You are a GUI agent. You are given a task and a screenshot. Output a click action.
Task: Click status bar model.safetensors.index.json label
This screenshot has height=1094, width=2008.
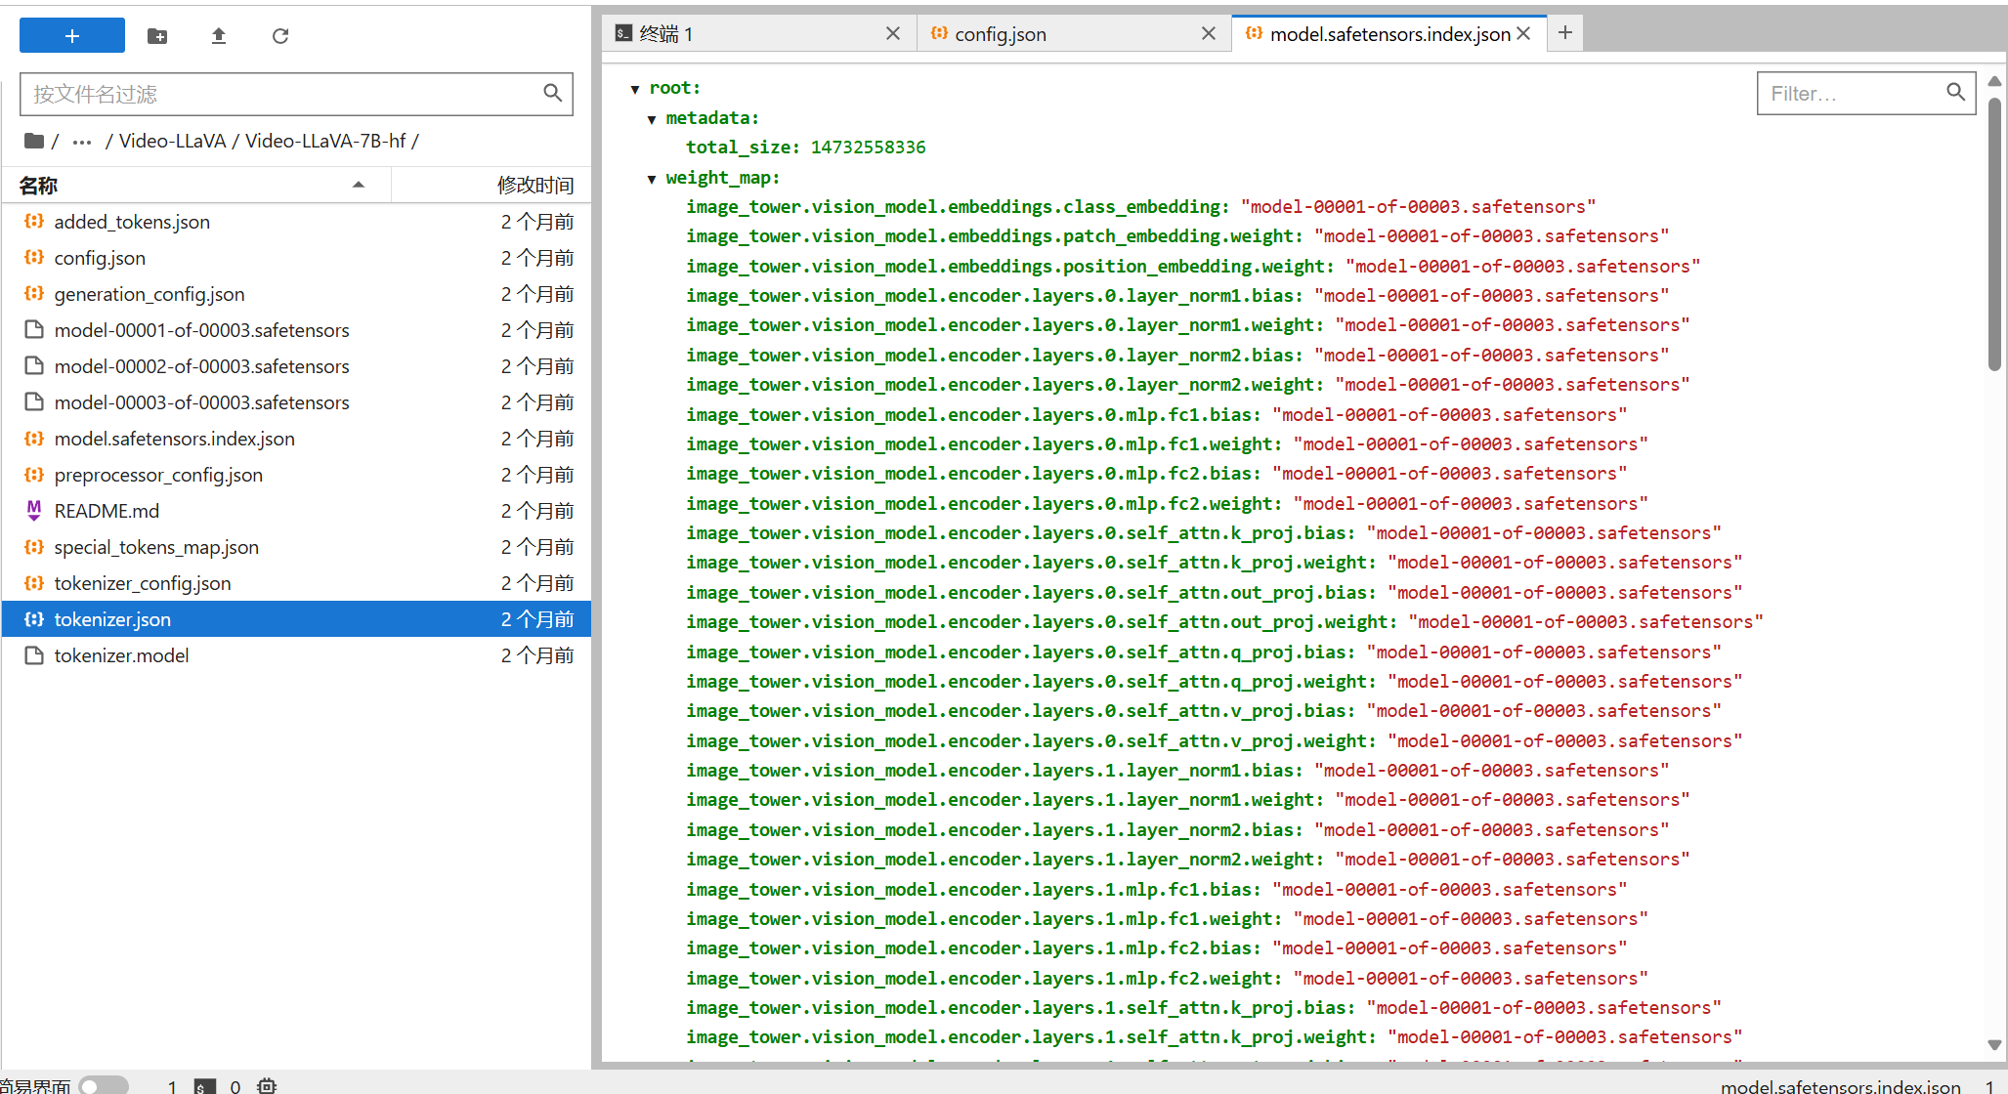[x=1840, y=1086]
